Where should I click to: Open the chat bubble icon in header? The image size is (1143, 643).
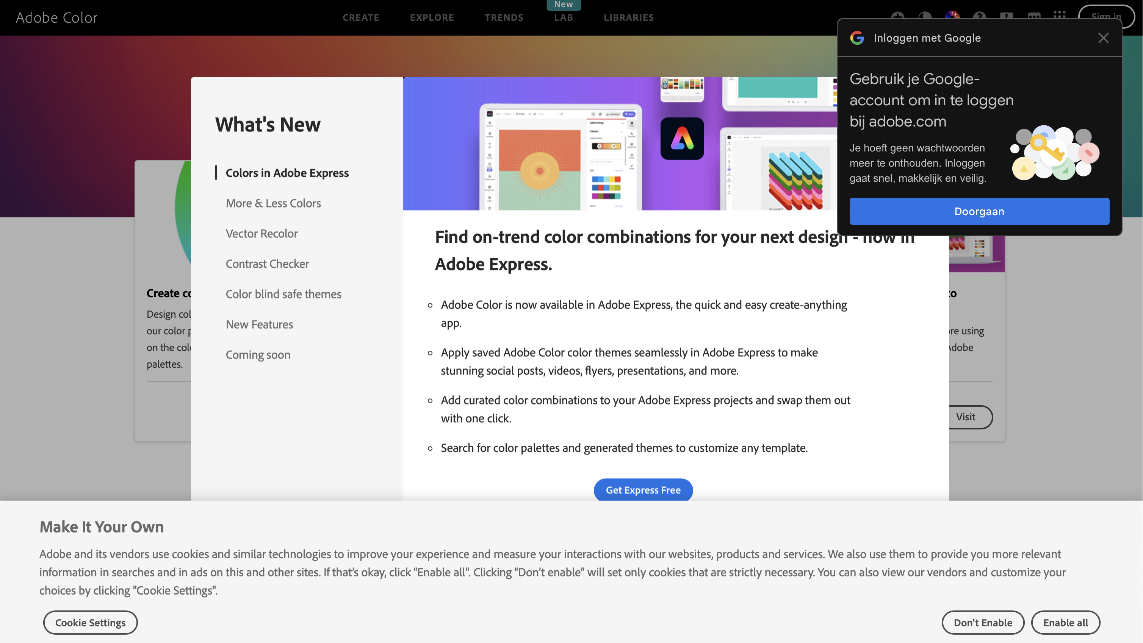1034,15
